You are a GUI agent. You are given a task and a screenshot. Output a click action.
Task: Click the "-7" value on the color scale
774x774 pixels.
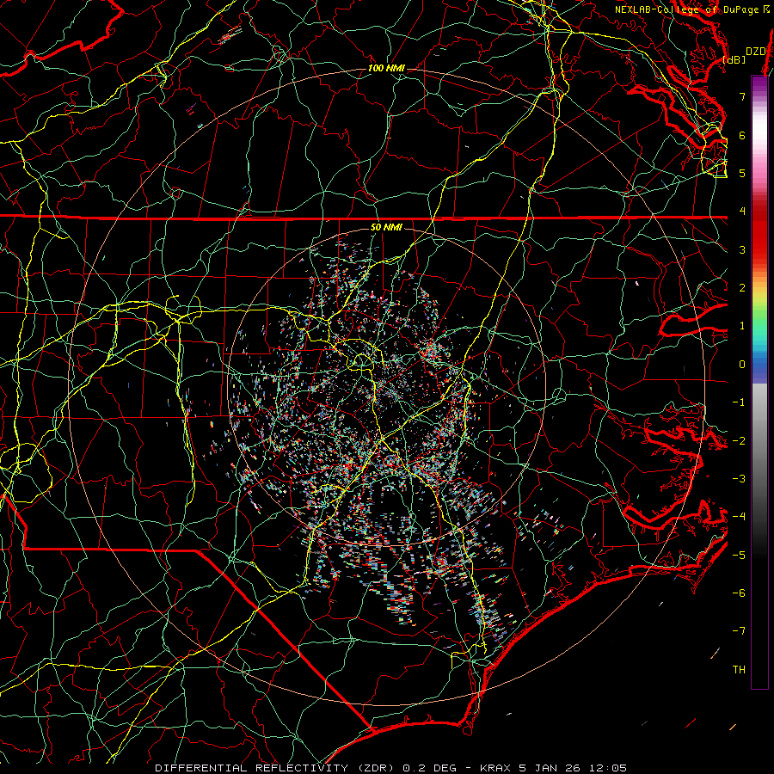(x=739, y=631)
